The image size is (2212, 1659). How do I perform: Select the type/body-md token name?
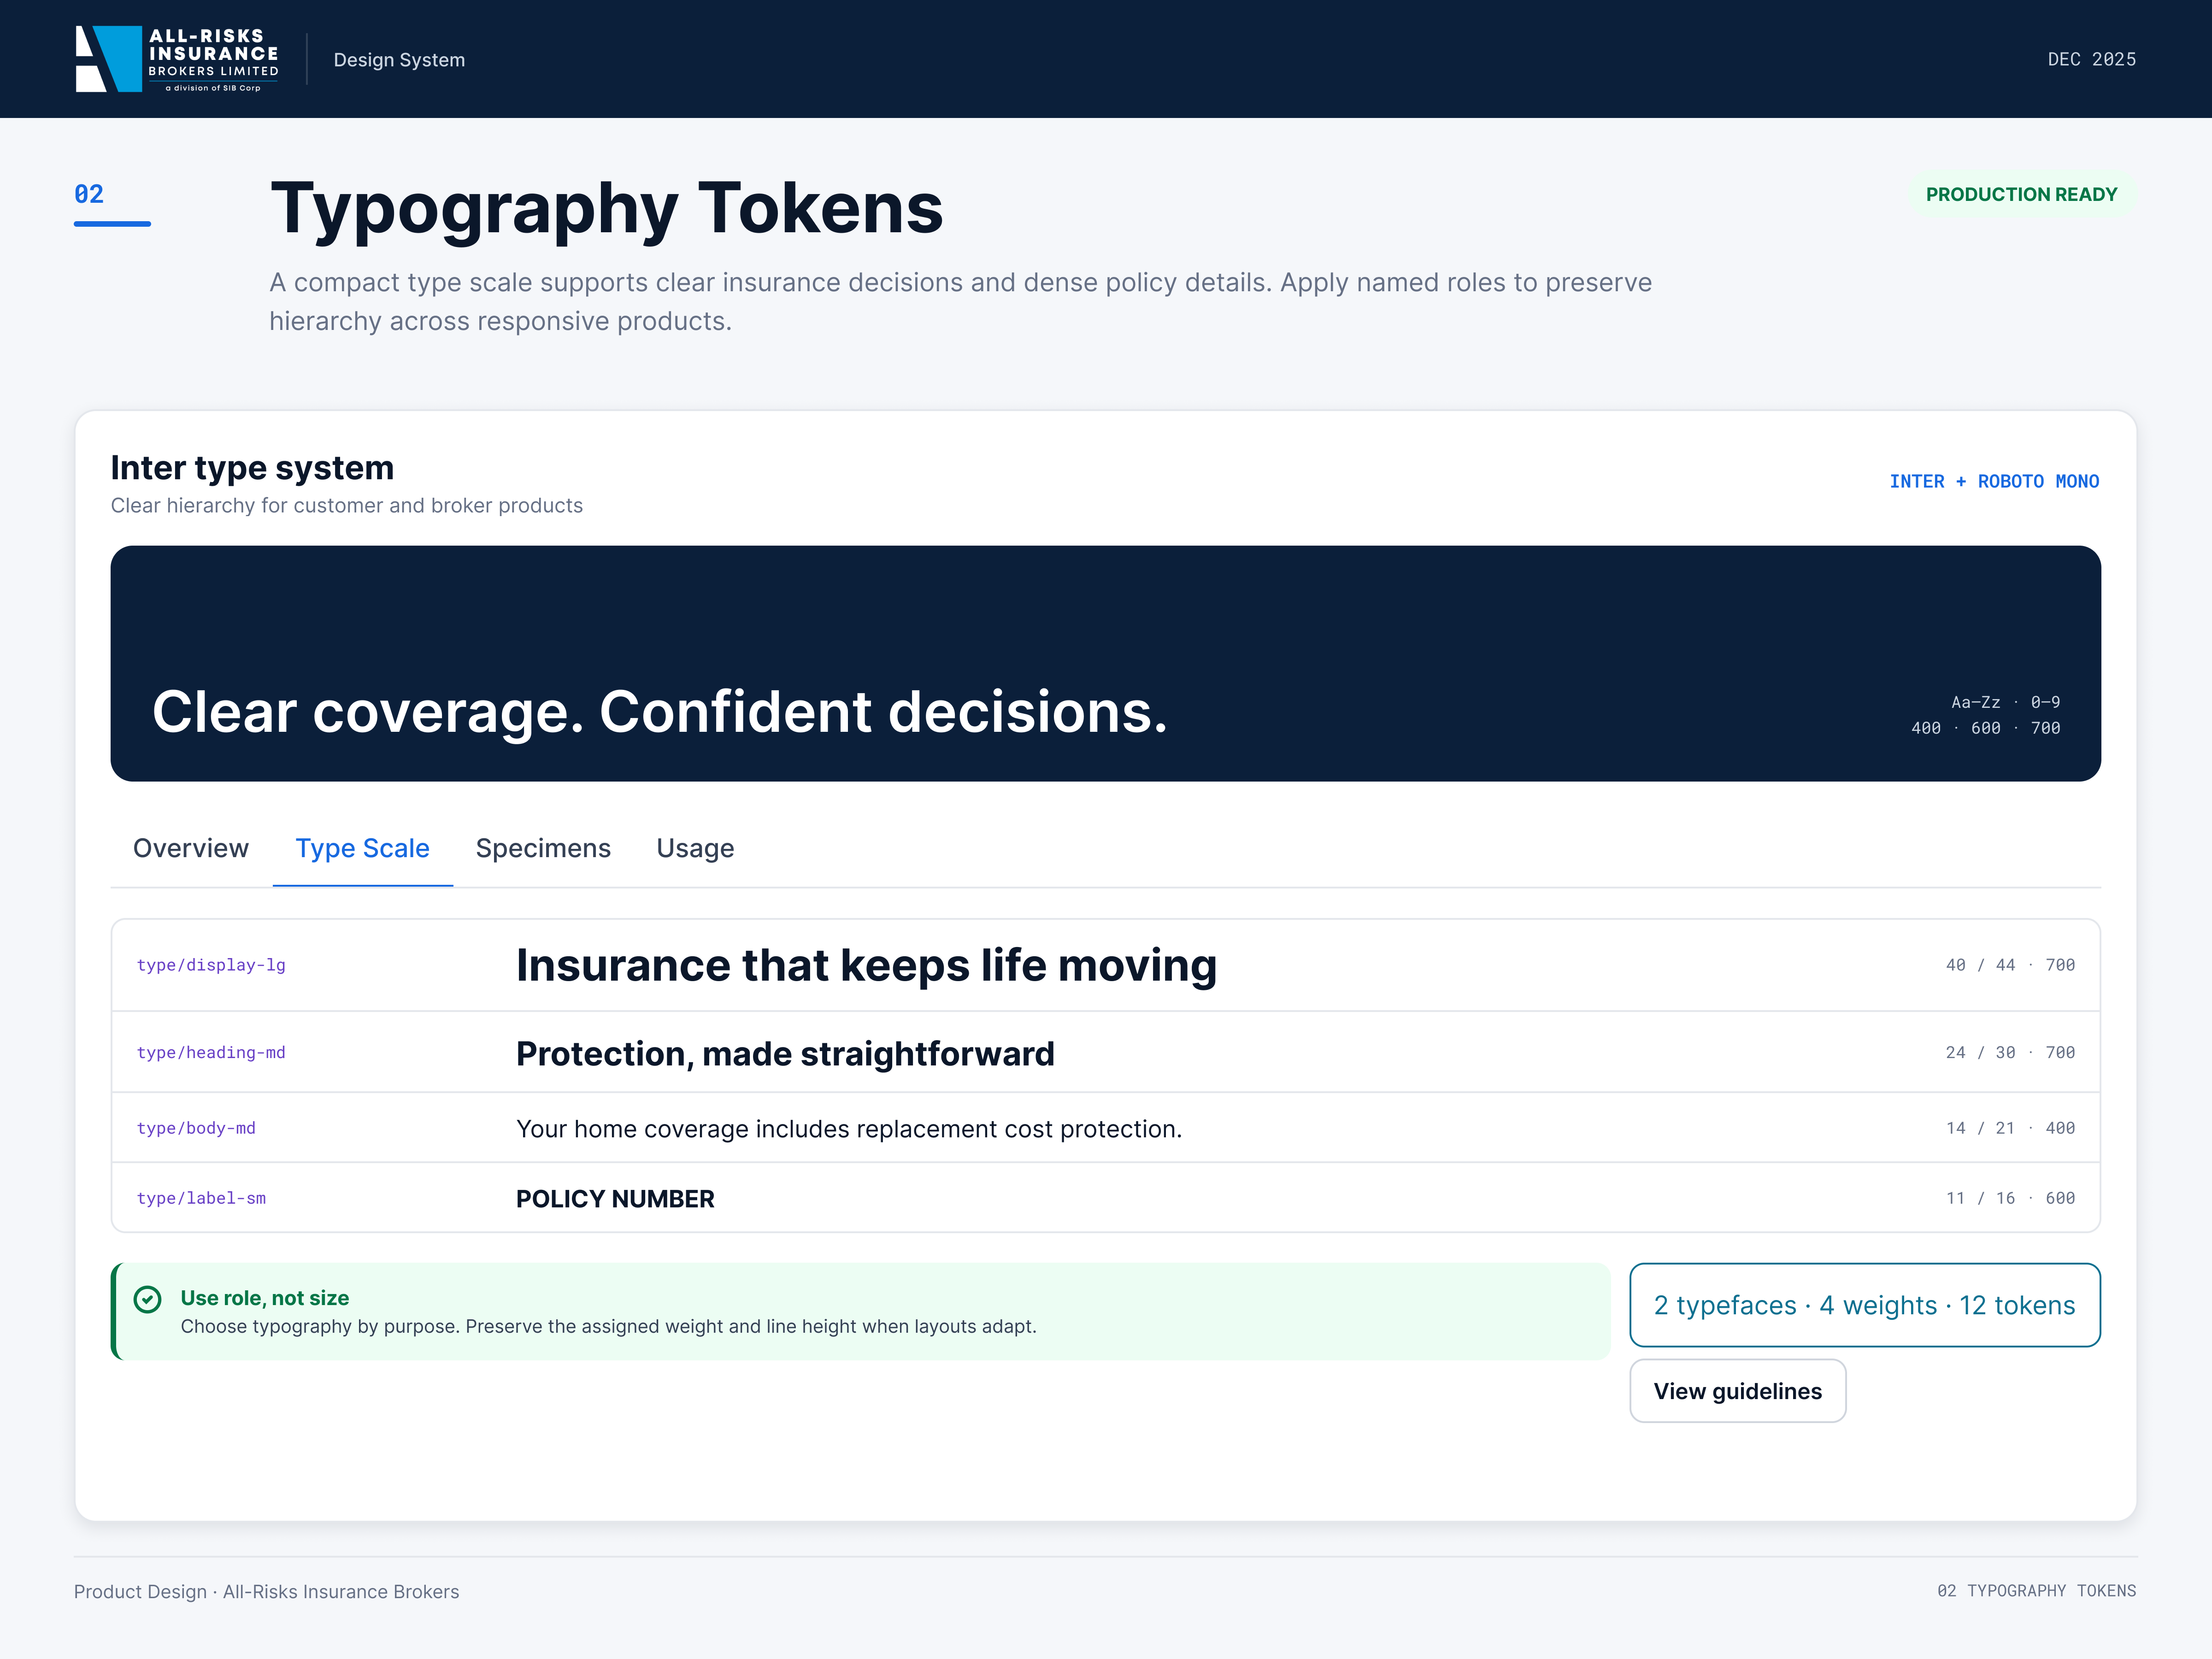[x=196, y=1128]
